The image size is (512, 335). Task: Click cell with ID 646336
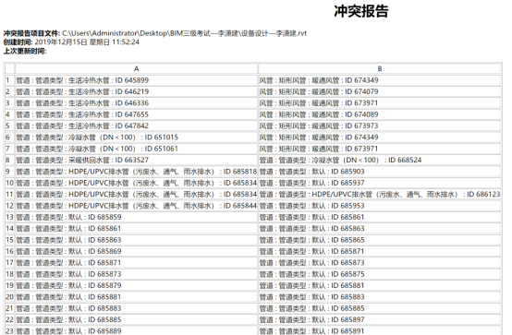[137, 103]
